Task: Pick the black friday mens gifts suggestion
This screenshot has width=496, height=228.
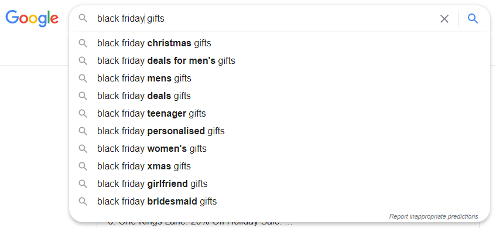Action: click(275, 78)
